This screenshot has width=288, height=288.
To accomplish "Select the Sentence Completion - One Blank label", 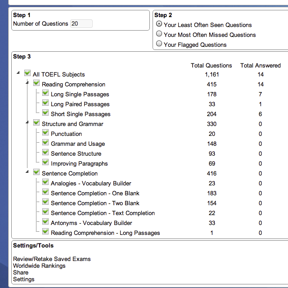I will tap(95, 193).
